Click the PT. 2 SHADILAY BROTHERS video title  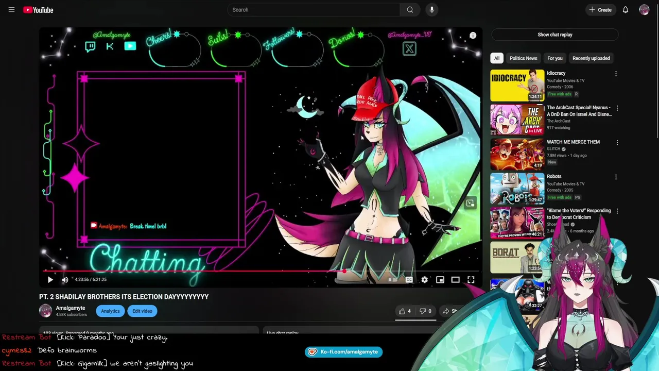click(124, 297)
